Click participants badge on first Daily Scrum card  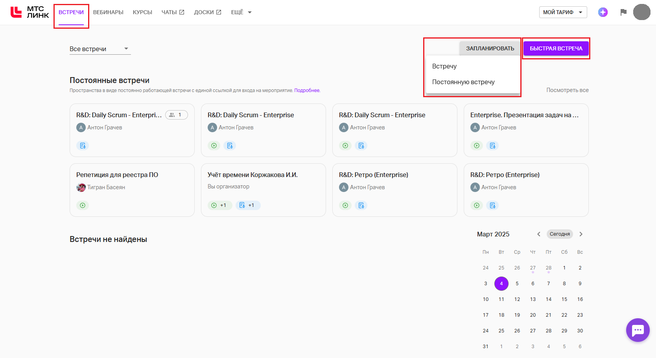[176, 115]
